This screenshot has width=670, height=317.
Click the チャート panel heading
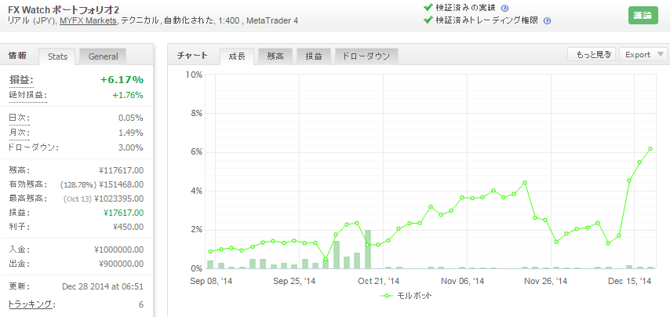pyautogui.click(x=192, y=55)
